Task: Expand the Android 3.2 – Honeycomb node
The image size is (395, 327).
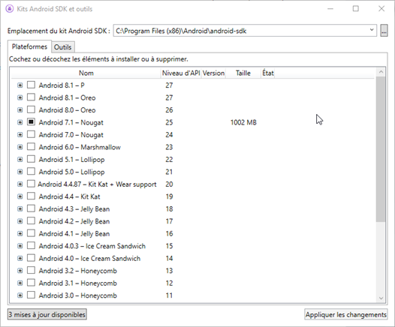Action: coord(20,271)
